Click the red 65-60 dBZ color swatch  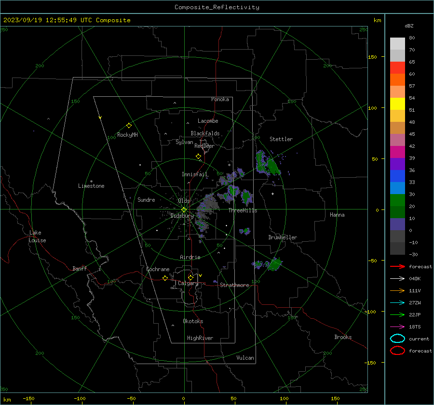coord(397,68)
